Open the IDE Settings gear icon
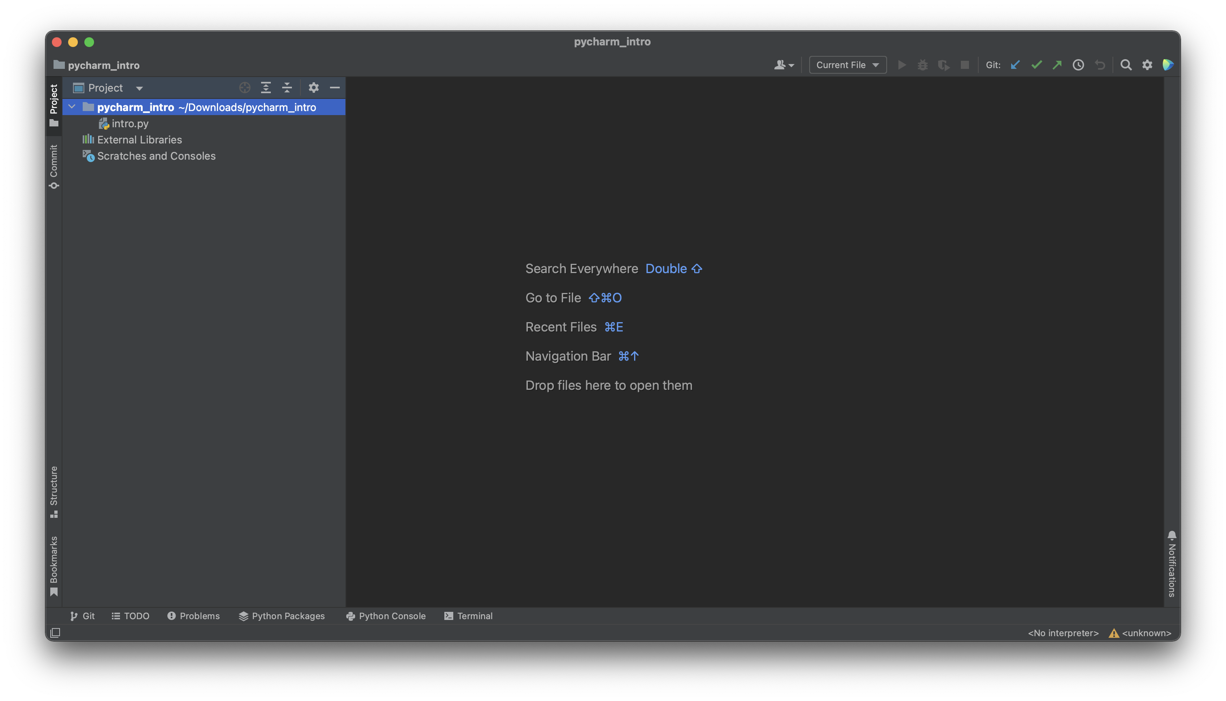This screenshot has width=1226, height=701. pos(1147,64)
